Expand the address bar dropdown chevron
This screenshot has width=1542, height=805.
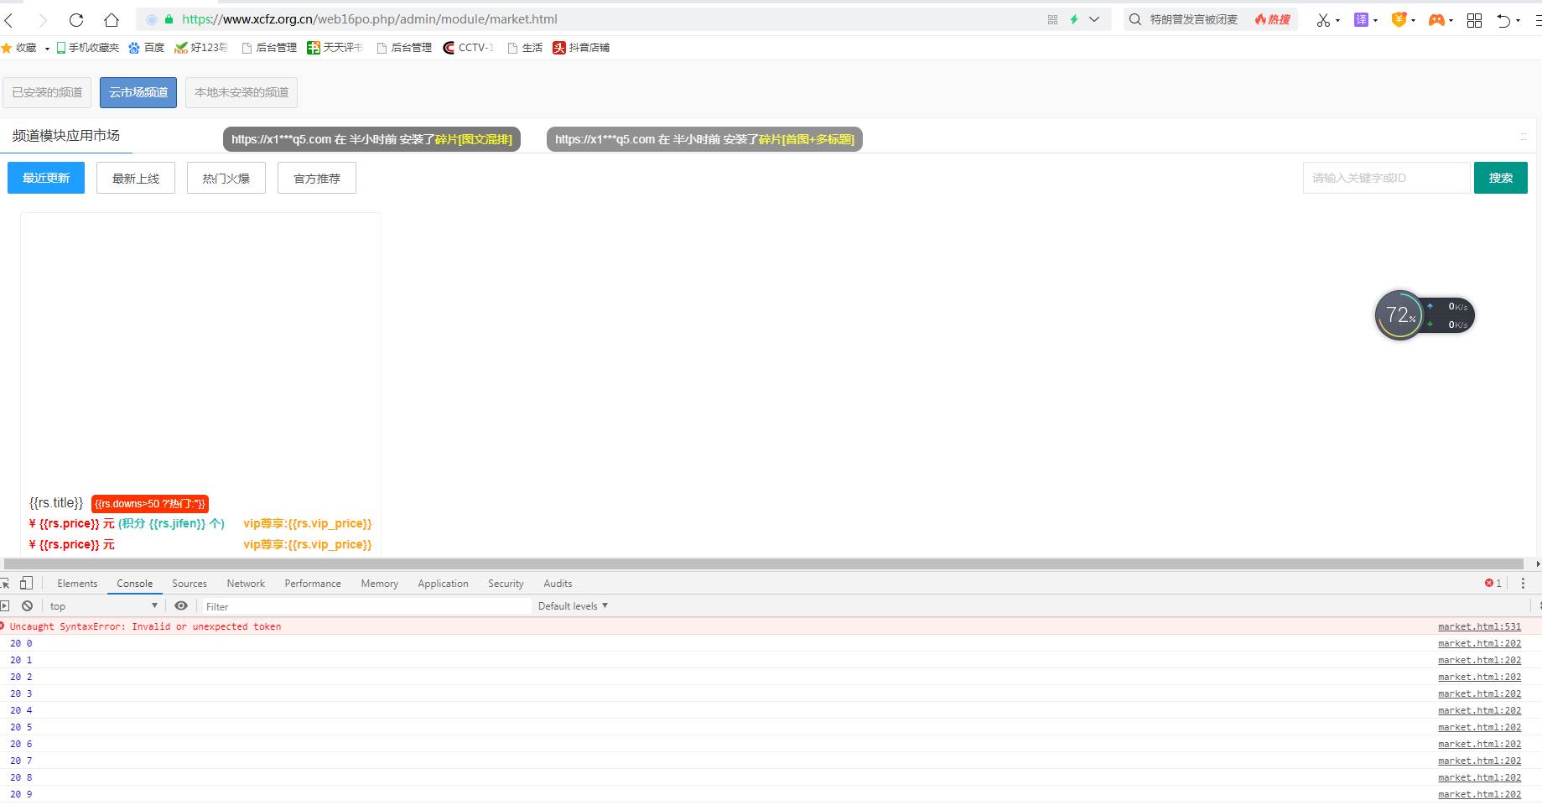[1094, 19]
